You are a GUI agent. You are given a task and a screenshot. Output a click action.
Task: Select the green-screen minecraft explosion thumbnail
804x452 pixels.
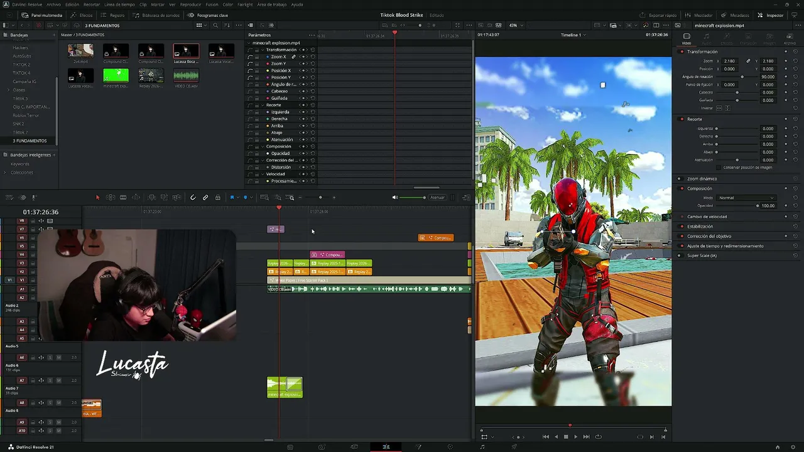[x=116, y=75]
